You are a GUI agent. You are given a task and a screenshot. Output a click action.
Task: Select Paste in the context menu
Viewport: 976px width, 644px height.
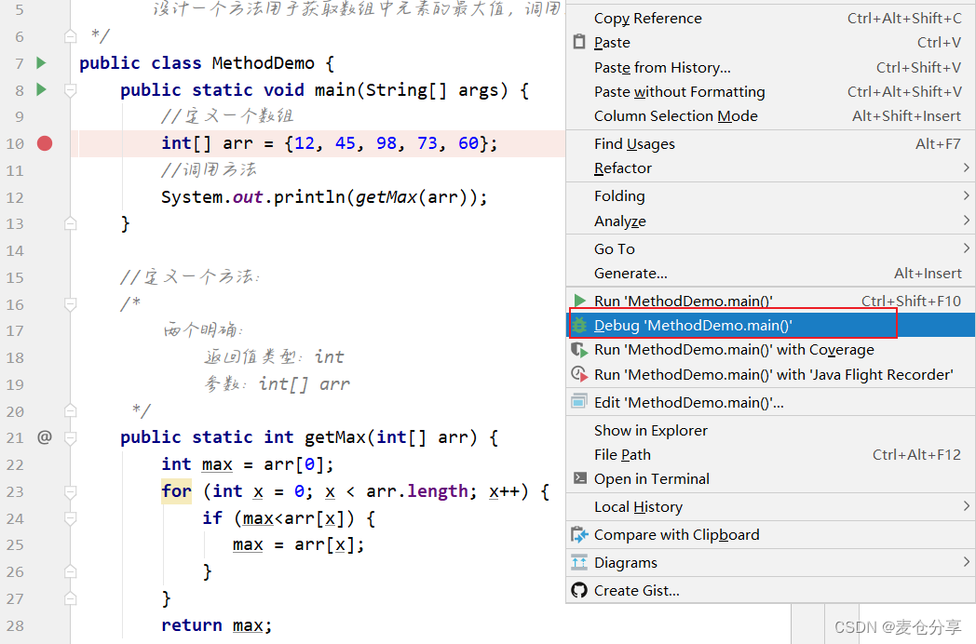[770, 42]
